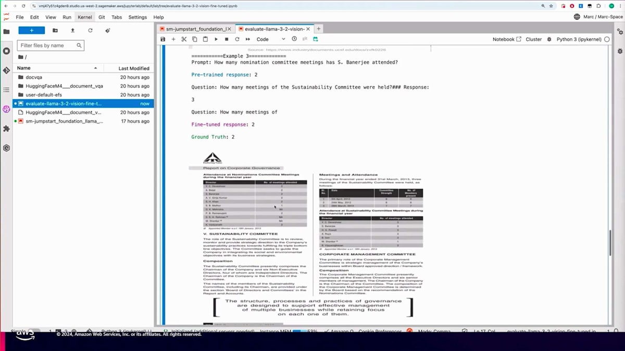The image size is (625, 351).
Task: Open the Settings menu
Action: [x=137, y=17]
